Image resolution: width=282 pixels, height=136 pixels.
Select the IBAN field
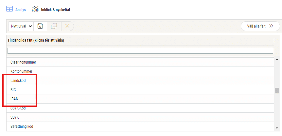[140, 99]
